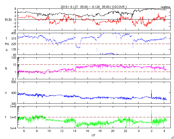
Task: Click the '500' value on the V axis
Action: click(14, 82)
